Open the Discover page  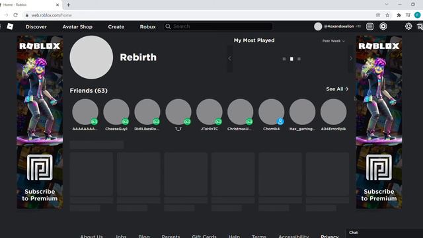(36, 26)
